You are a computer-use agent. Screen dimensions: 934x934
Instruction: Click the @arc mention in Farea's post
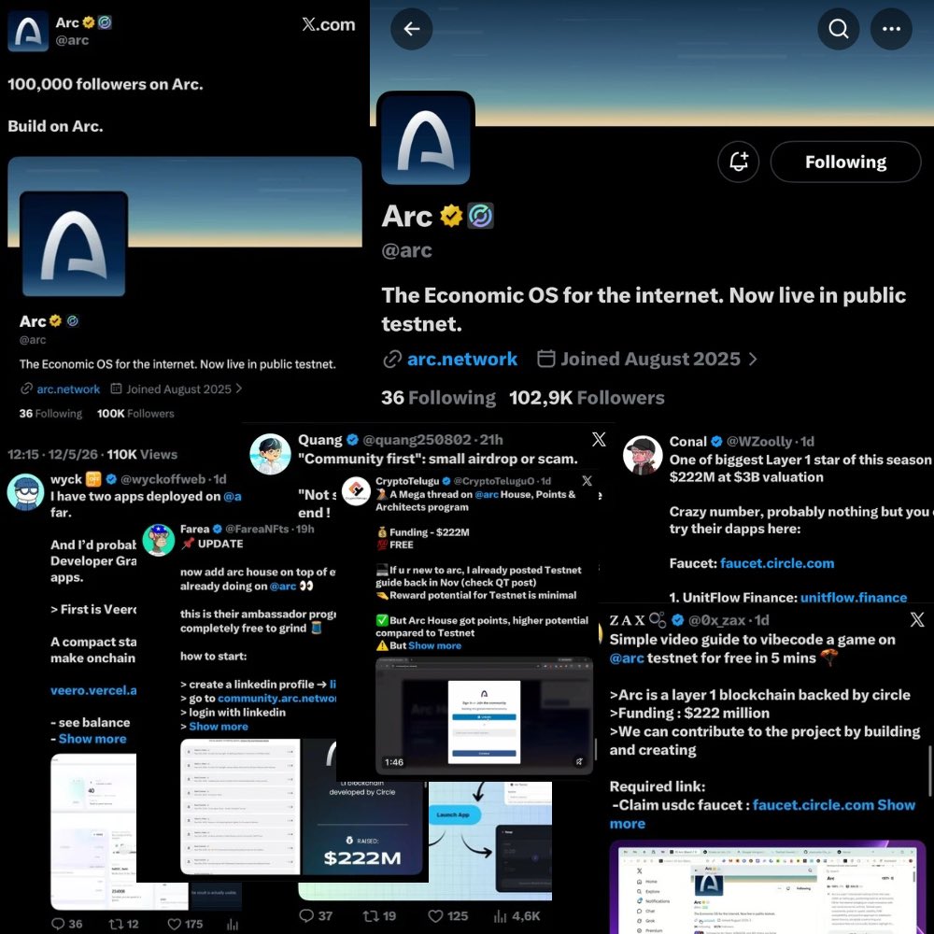[x=283, y=587]
